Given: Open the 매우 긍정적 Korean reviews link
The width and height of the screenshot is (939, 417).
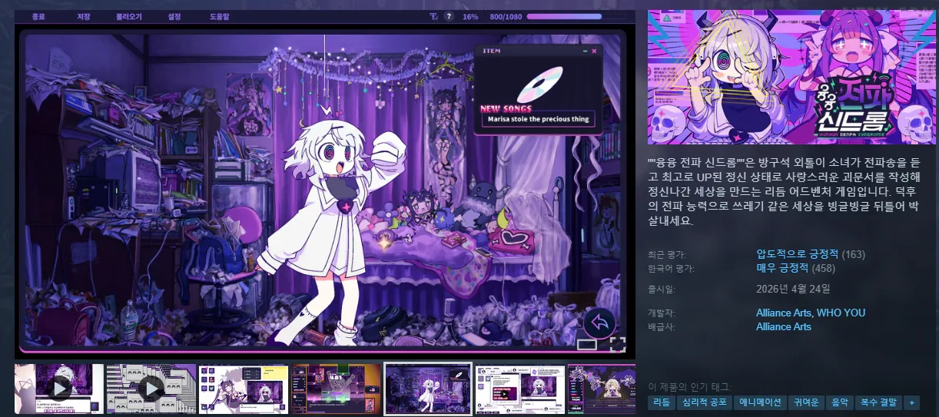Looking at the screenshot, I should (x=782, y=268).
